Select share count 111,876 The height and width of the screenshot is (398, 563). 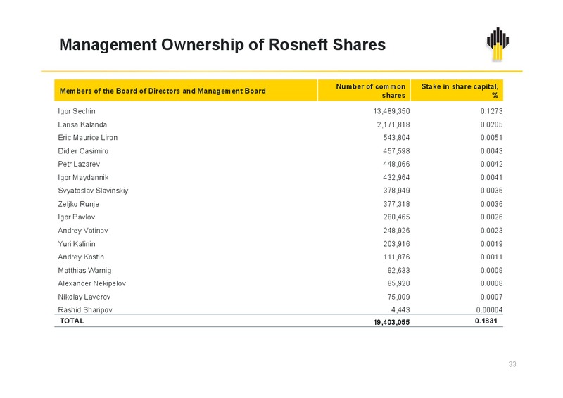pyautogui.click(x=396, y=257)
